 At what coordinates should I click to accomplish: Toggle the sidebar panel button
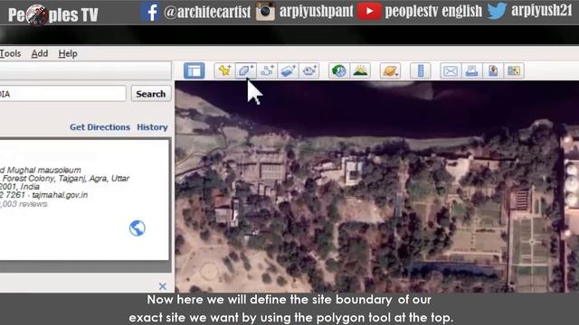click(x=195, y=70)
